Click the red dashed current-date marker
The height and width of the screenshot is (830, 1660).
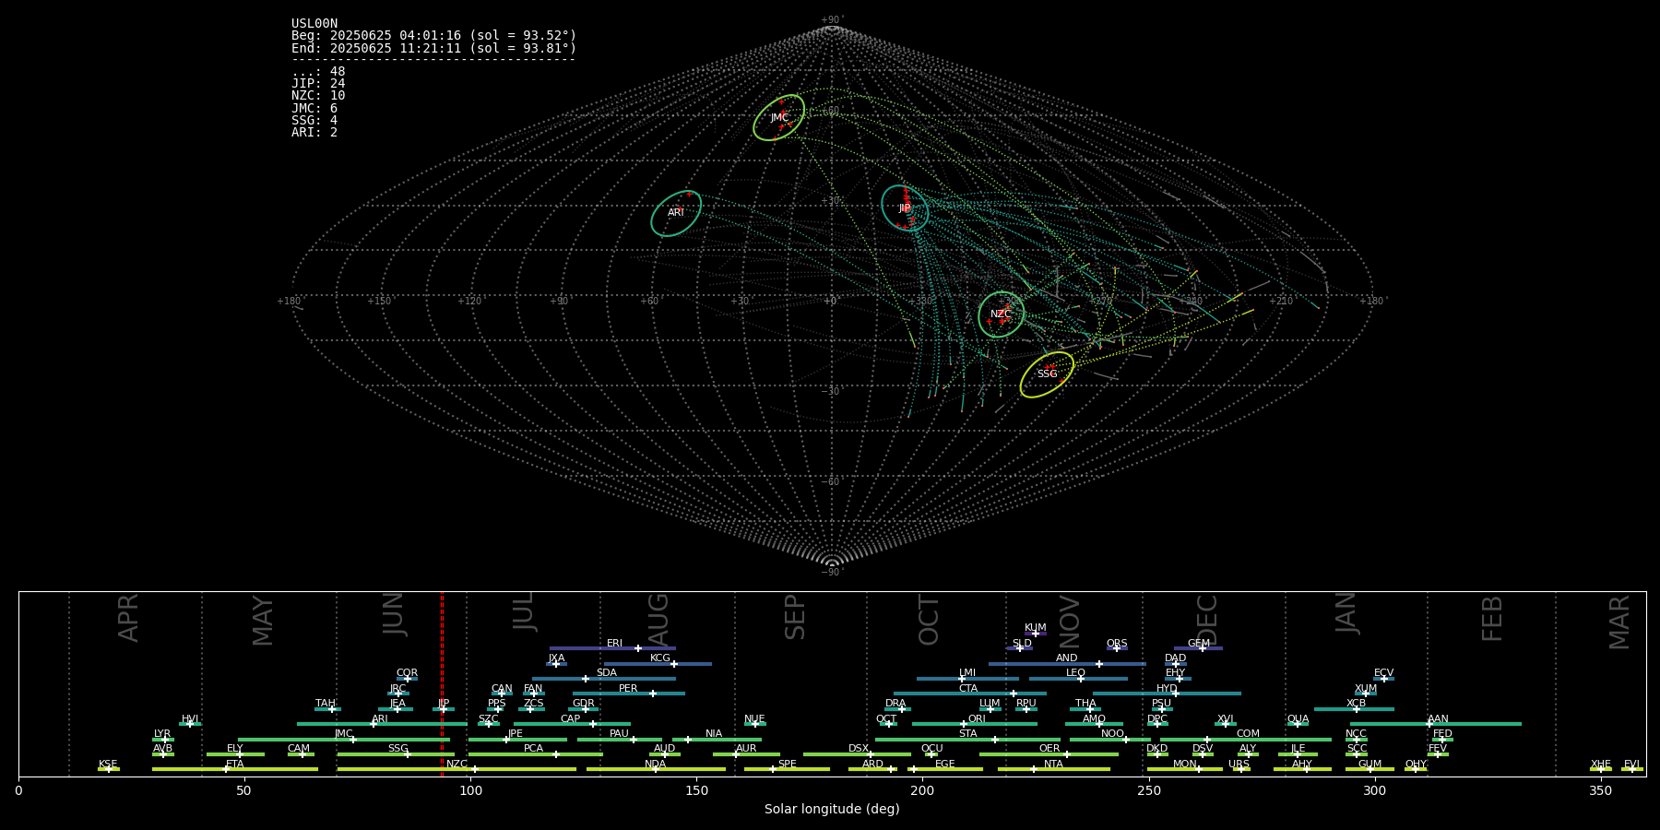(442, 683)
